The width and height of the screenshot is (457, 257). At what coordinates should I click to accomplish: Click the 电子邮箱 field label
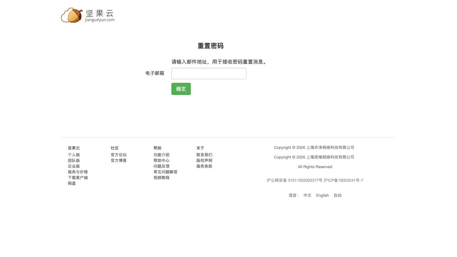[155, 73]
